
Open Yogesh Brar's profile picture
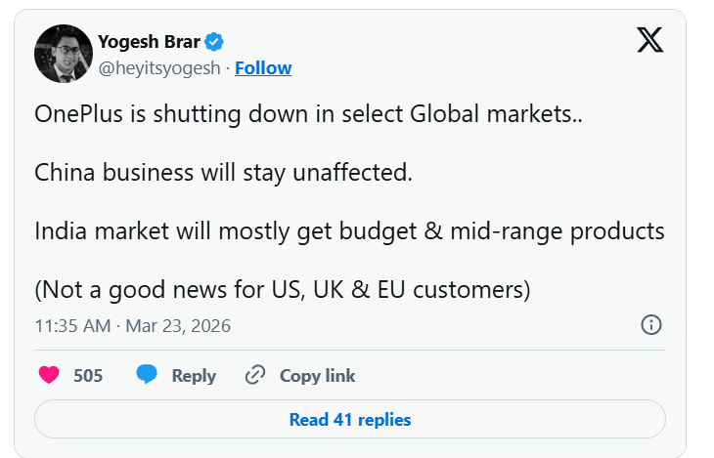tap(63, 54)
